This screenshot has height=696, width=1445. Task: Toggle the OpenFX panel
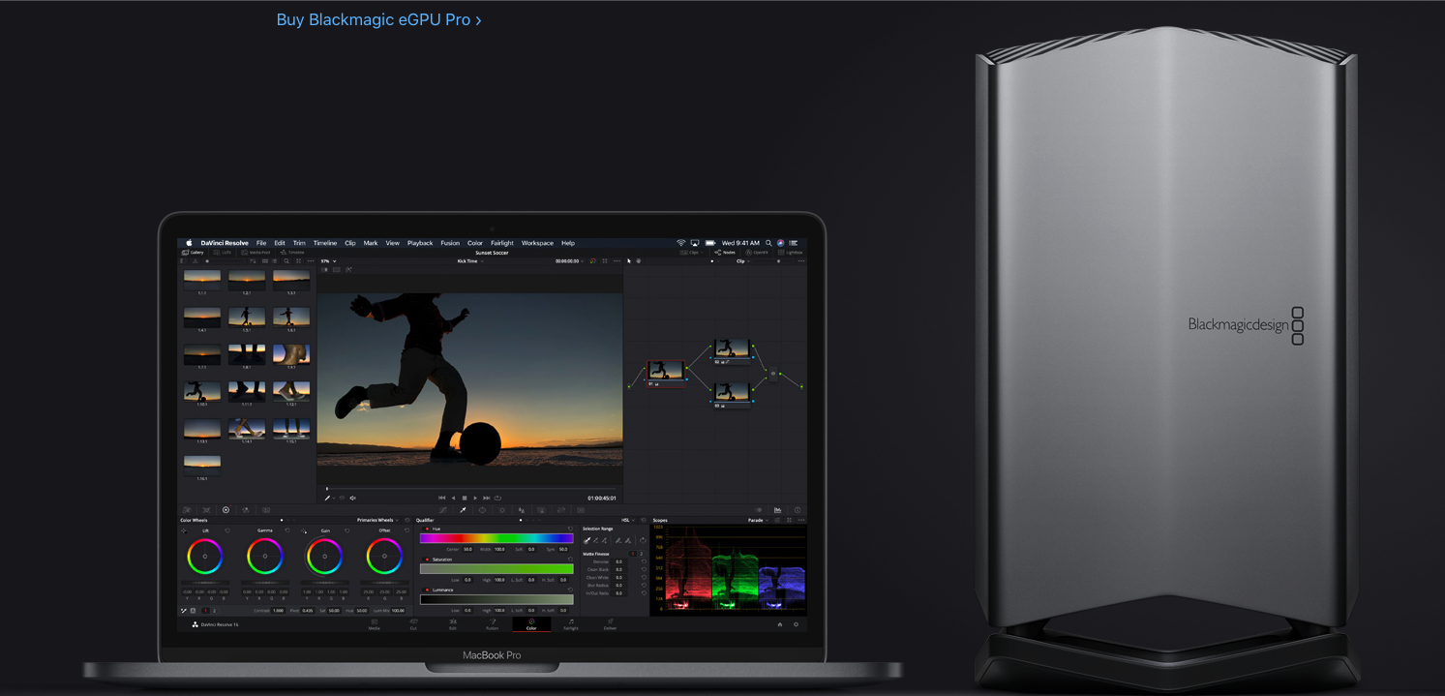click(x=757, y=253)
